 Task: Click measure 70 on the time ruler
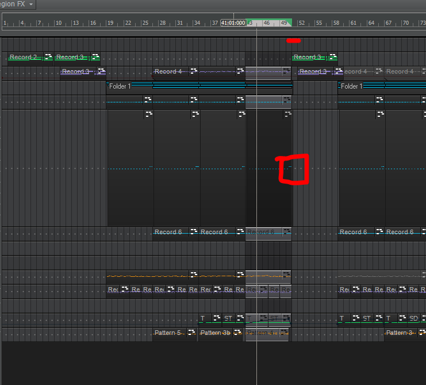406,23
